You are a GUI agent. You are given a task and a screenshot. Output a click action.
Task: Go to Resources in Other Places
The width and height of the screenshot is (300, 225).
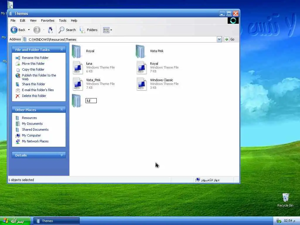(x=29, y=118)
